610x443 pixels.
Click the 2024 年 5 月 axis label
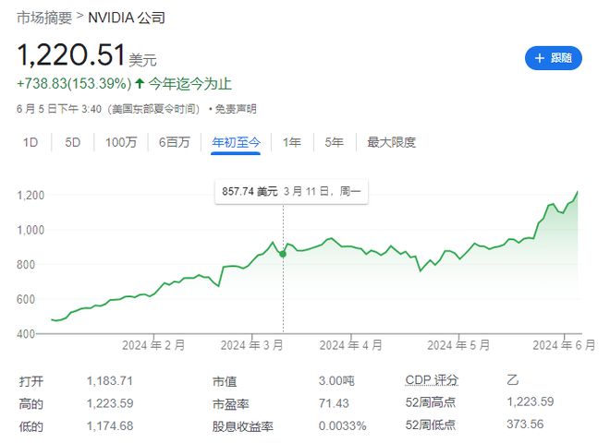click(x=458, y=345)
